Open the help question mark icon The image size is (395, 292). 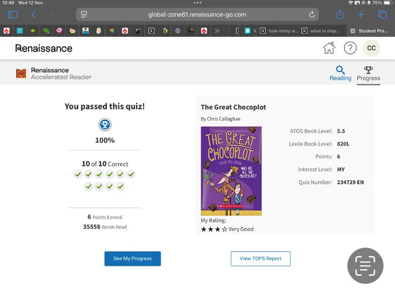pyautogui.click(x=350, y=48)
